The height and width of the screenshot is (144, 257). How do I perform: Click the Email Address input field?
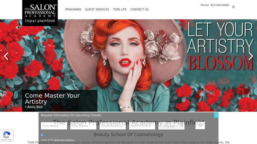(113, 126)
